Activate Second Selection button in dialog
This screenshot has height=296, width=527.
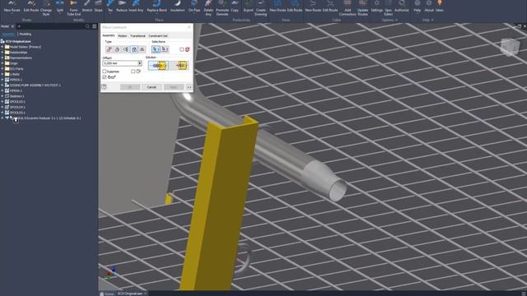(165, 49)
